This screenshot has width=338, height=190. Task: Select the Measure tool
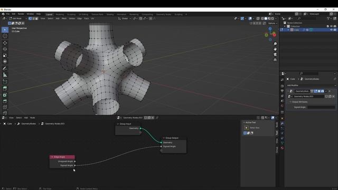[x=5, y=75]
